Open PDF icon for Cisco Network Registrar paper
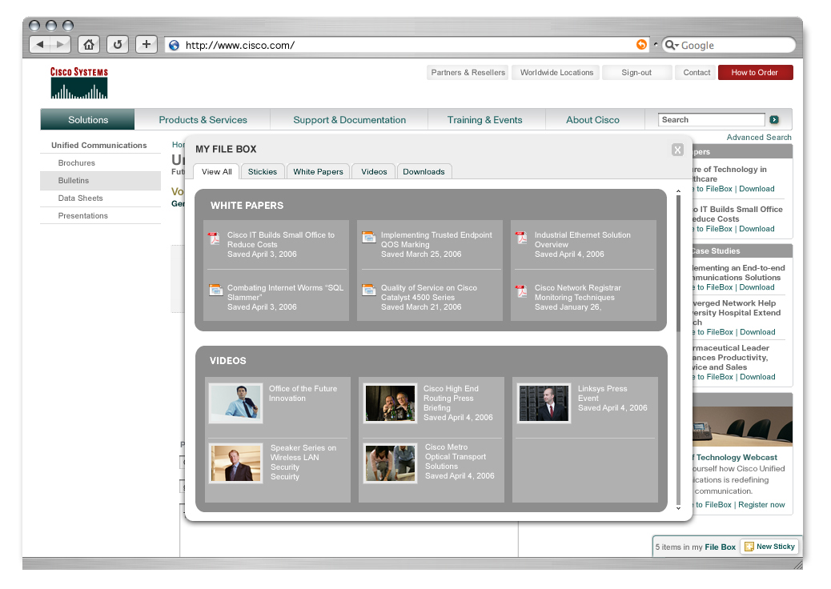Screen dimensions: 831x589 tap(521, 291)
